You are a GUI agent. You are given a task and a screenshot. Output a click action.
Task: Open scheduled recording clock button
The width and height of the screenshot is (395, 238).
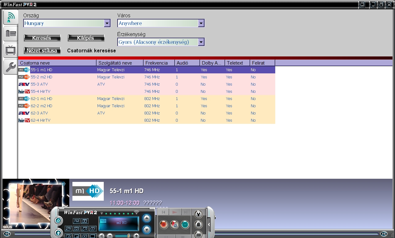pos(185,225)
